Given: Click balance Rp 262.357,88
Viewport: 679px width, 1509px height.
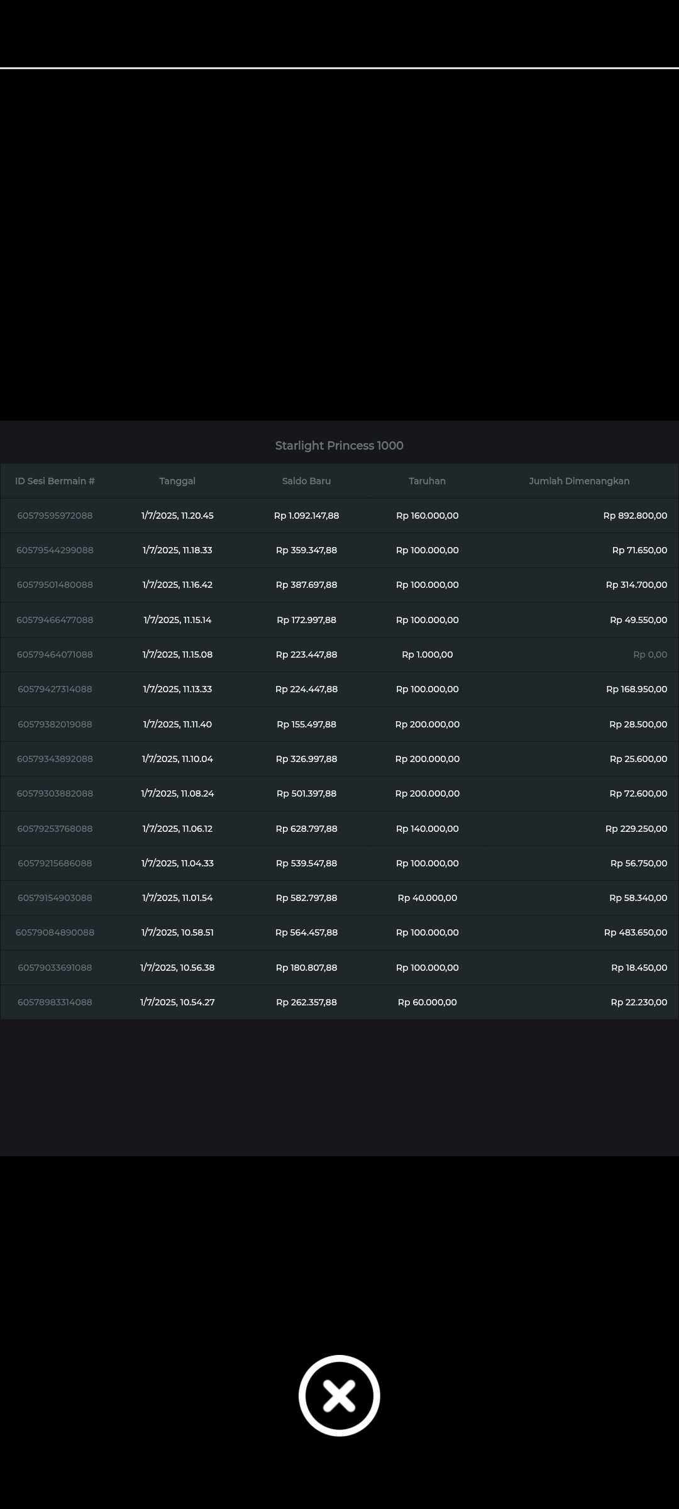Looking at the screenshot, I should point(306,1002).
